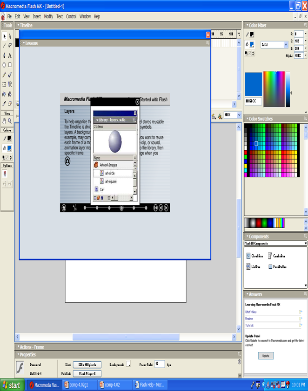308x391 pixels.
Task: Toggle Snap to Objects magnet option
Action: tap(5, 174)
